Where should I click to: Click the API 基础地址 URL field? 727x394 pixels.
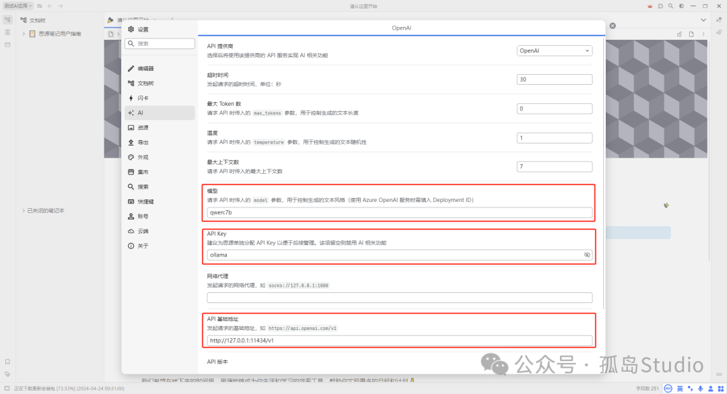[399, 340]
